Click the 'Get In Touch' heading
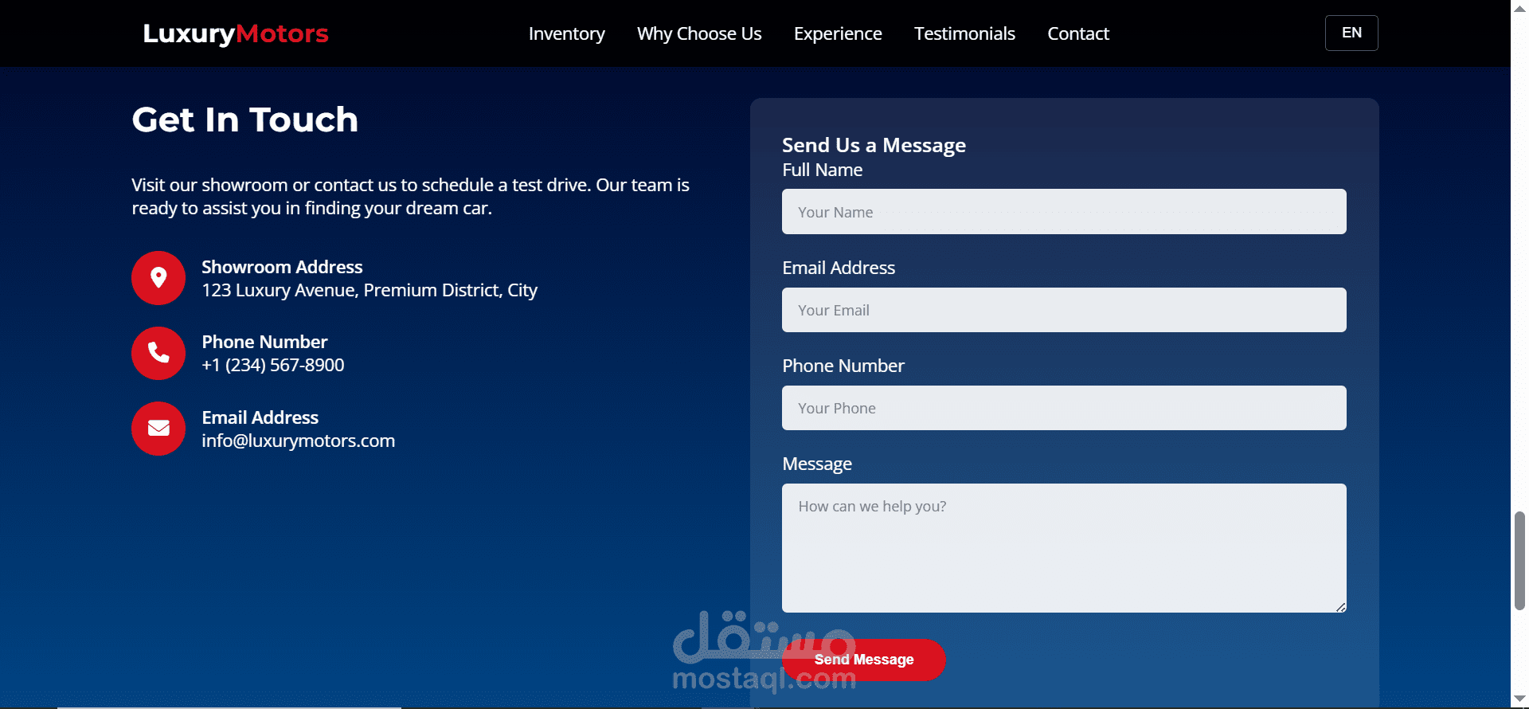This screenshot has width=1529, height=709. 245,119
